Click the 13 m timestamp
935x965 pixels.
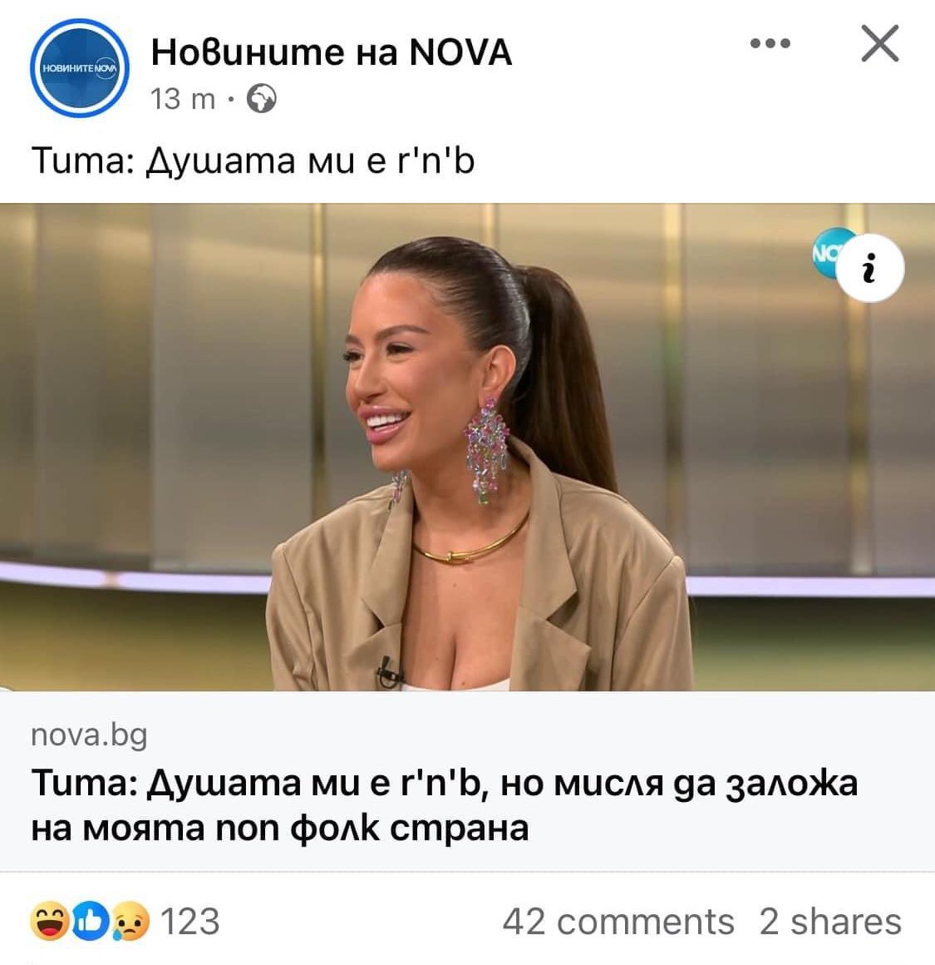(x=183, y=99)
